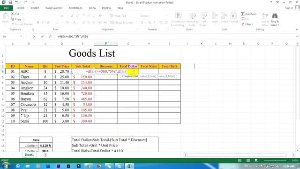Open Format as Table
The width and height of the screenshot is (300, 169).
(192, 19)
